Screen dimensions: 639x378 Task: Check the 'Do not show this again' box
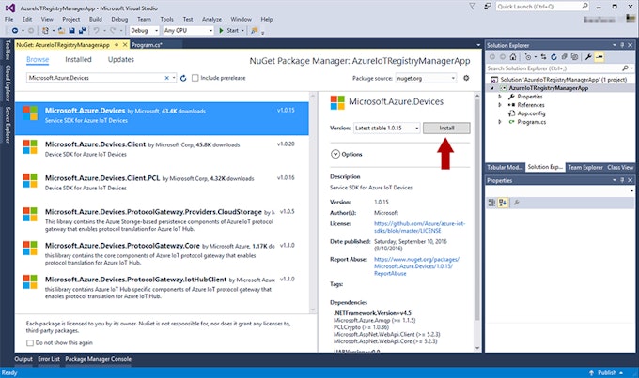click(30, 342)
